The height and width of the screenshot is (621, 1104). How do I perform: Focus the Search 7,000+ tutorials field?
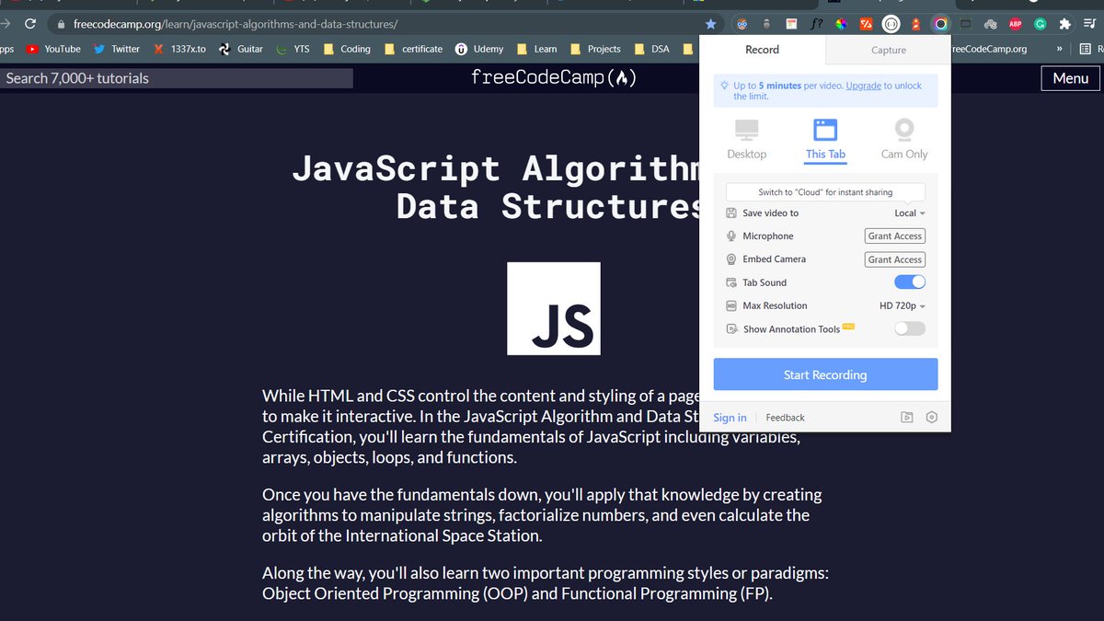pos(177,78)
